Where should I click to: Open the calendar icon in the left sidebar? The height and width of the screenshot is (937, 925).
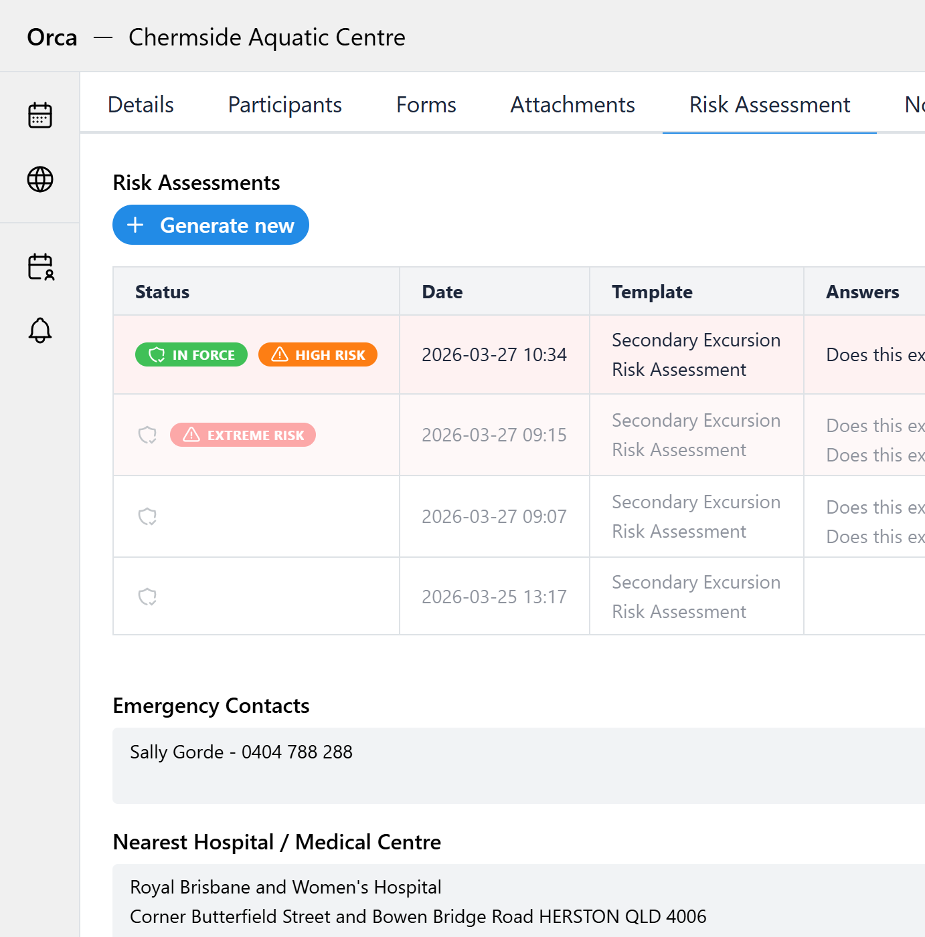[40, 114]
